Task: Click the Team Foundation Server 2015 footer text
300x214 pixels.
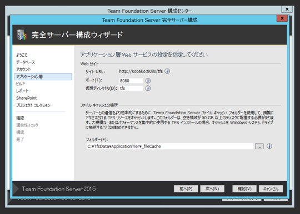Action: (x=59, y=189)
